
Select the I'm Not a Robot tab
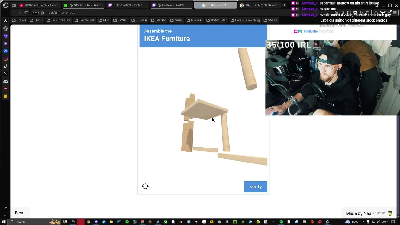215,5
